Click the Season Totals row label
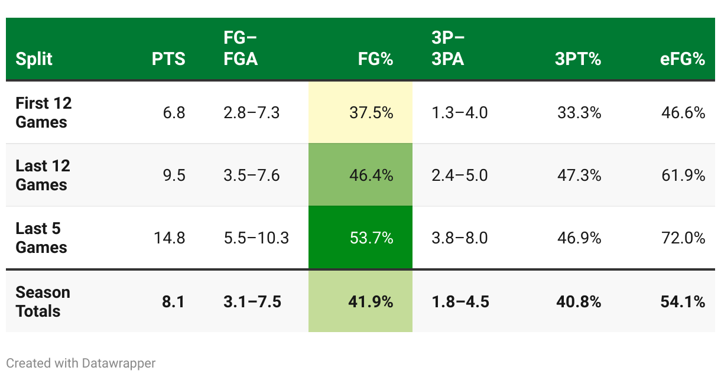This screenshot has height=377, width=721. (x=43, y=301)
